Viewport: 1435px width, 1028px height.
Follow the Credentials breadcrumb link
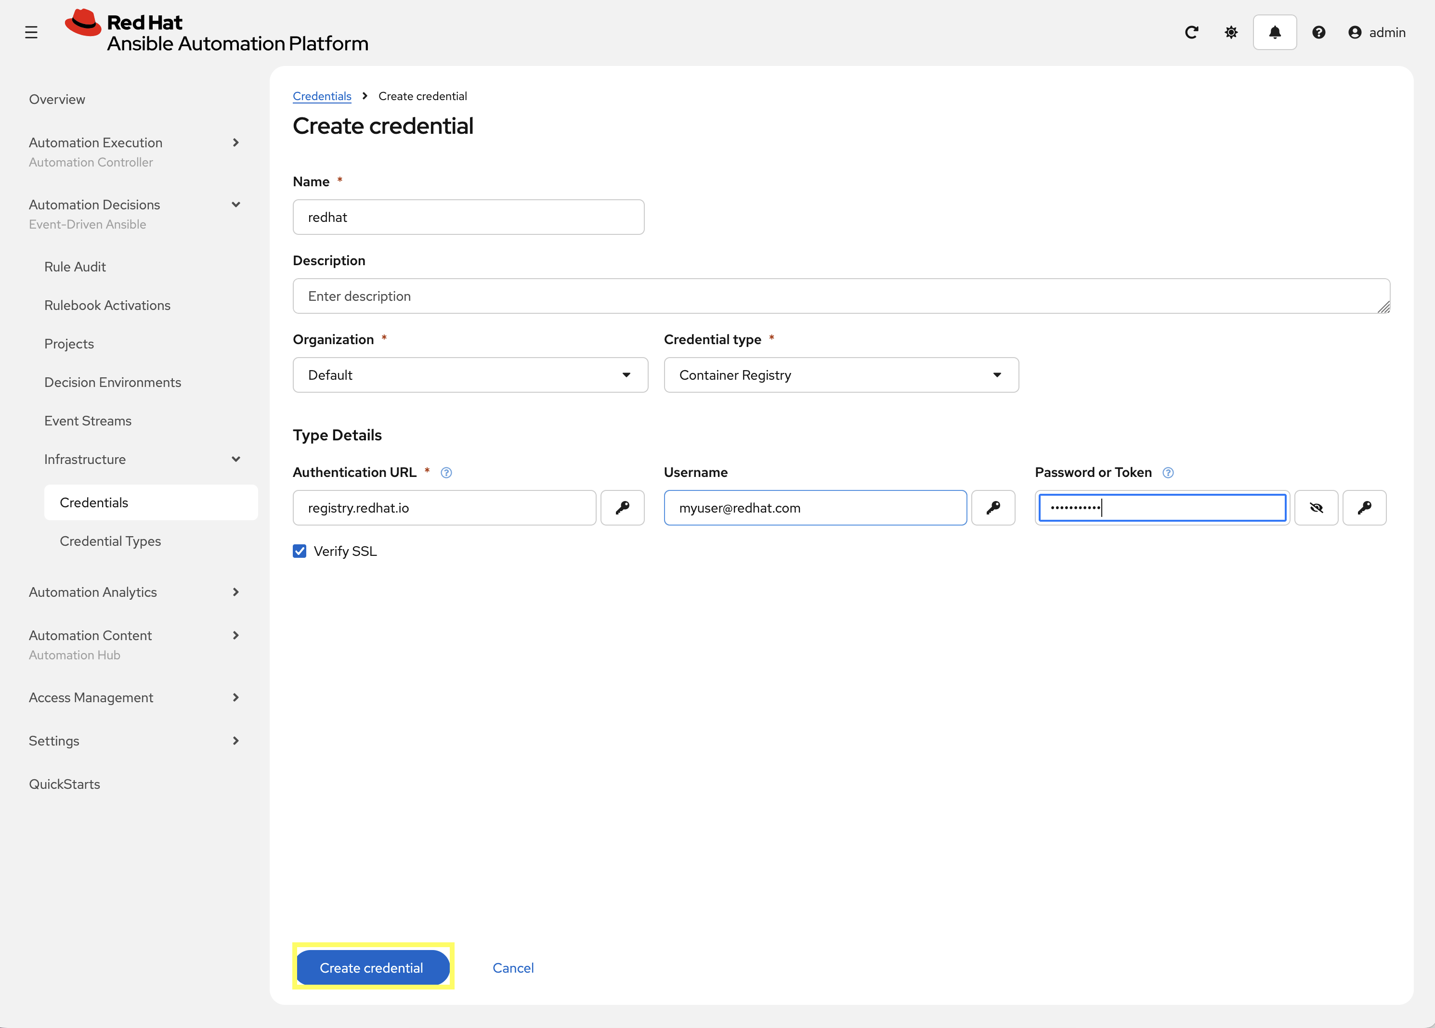[x=322, y=95]
